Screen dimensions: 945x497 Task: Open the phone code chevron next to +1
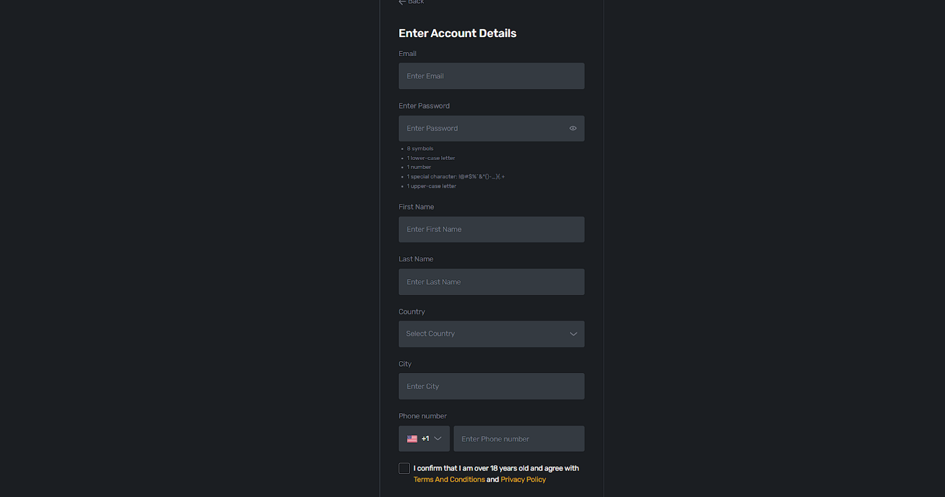point(438,439)
